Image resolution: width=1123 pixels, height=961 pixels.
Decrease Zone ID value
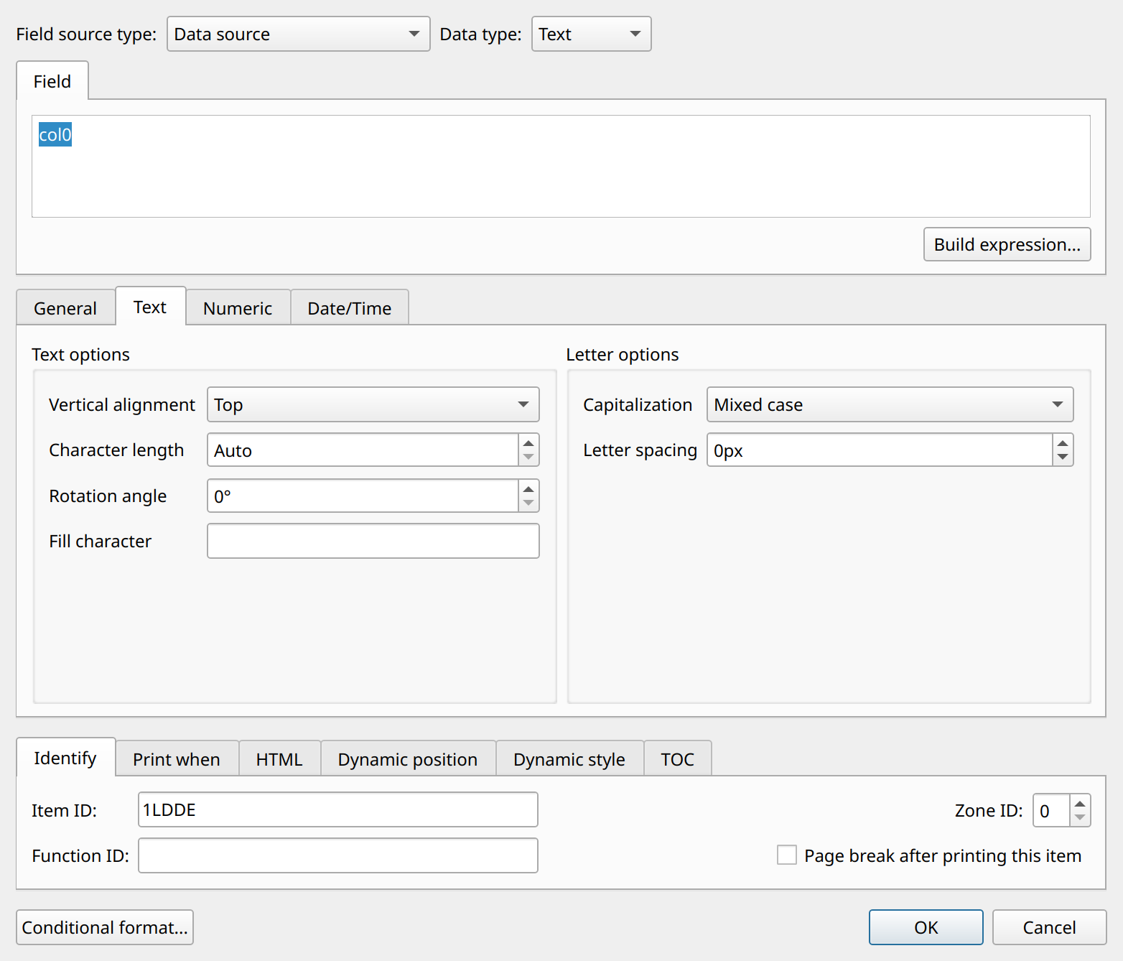click(x=1080, y=818)
